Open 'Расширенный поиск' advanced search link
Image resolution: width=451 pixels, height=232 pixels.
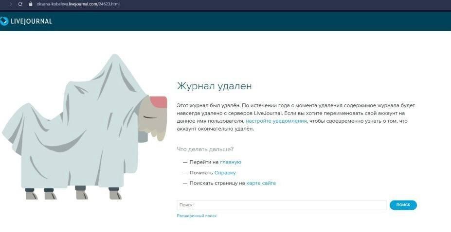point(197,215)
